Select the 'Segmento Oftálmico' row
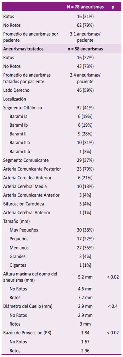Viewport: 123px width, 357px height. click(x=61, y=108)
